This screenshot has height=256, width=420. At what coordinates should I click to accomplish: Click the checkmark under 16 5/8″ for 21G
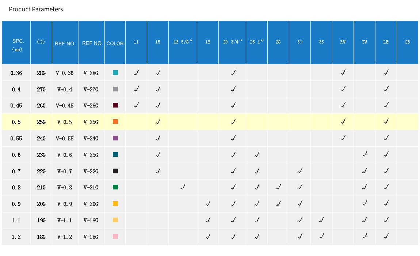coord(183,187)
